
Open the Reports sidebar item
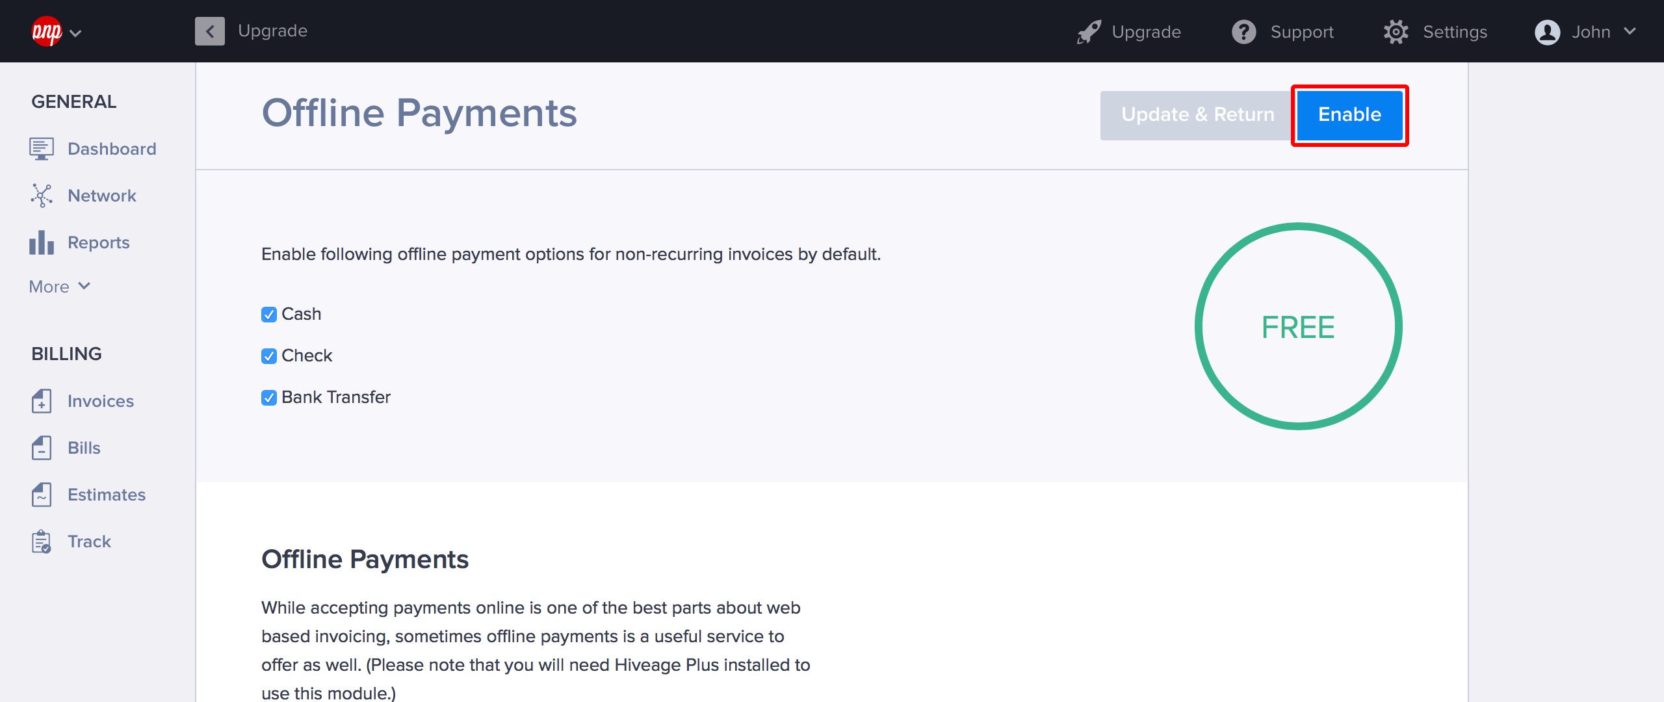pos(98,242)
